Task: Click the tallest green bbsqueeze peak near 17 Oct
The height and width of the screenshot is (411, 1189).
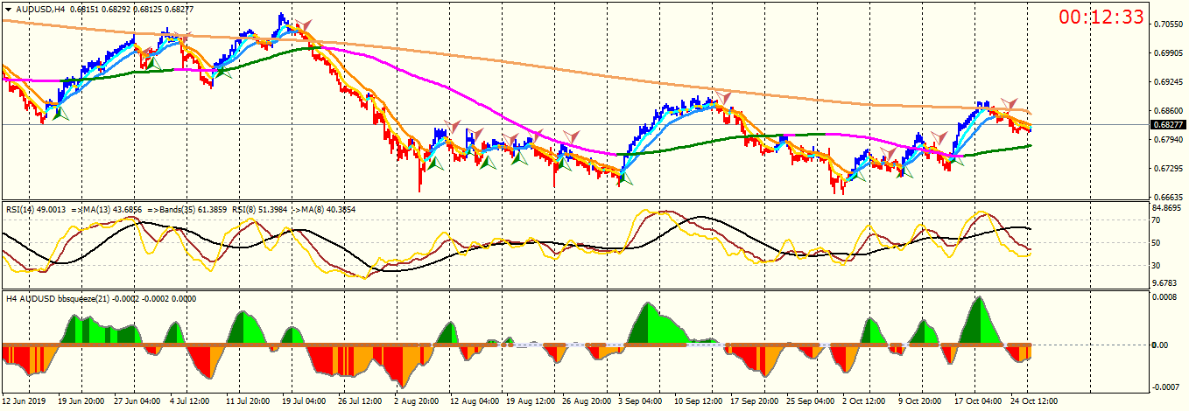Action: click(979, 298)
